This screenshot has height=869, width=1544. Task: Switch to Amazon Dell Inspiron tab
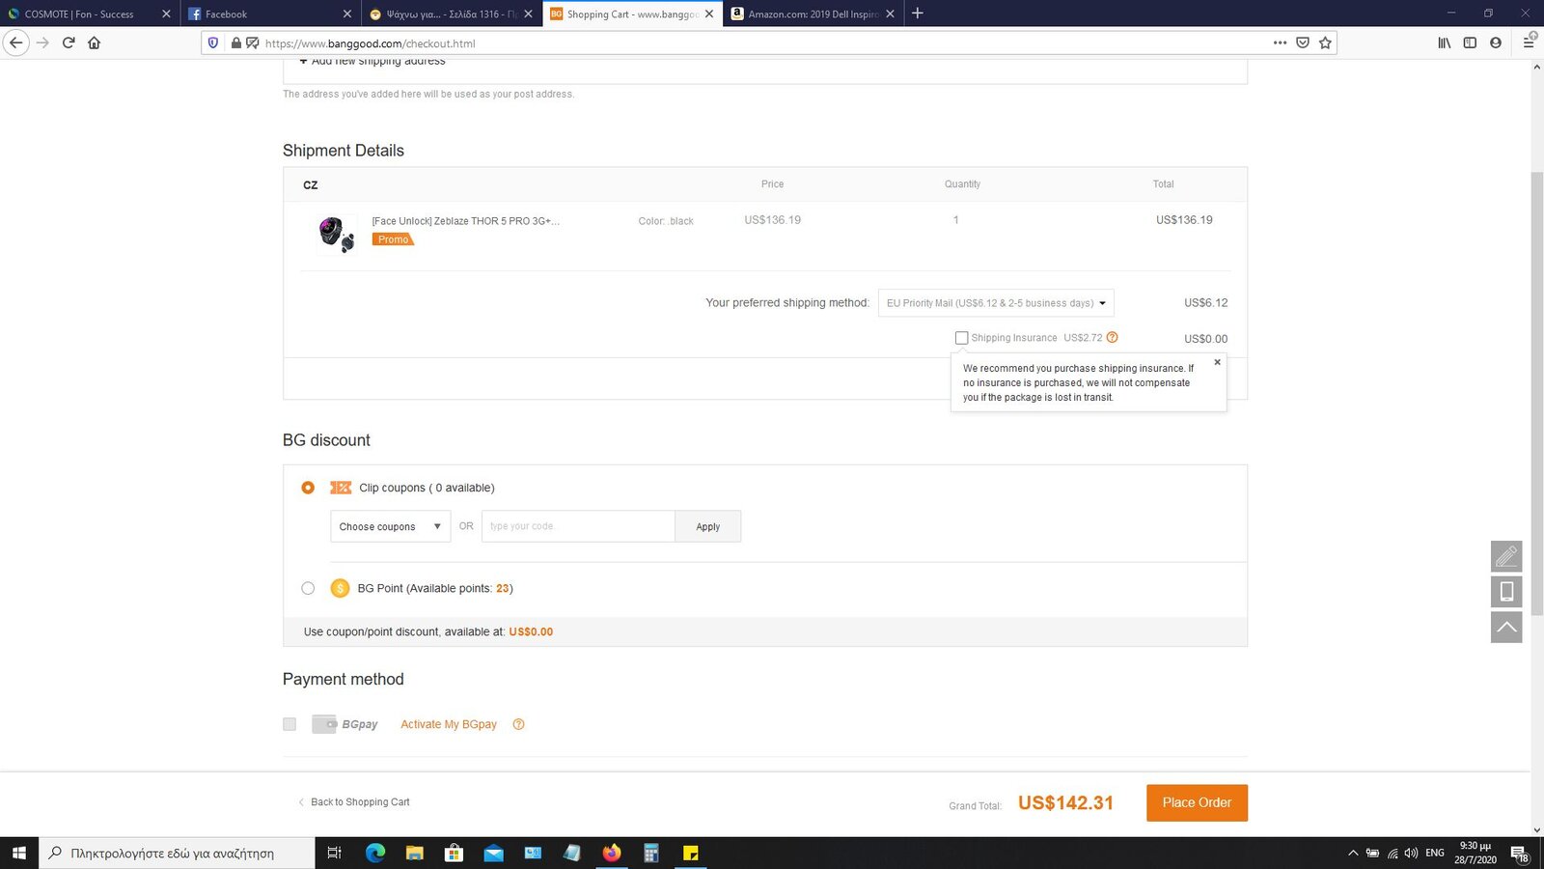pos(813,14)
